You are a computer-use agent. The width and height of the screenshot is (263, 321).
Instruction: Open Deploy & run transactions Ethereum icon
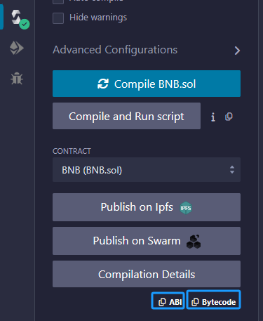point(17,48)
